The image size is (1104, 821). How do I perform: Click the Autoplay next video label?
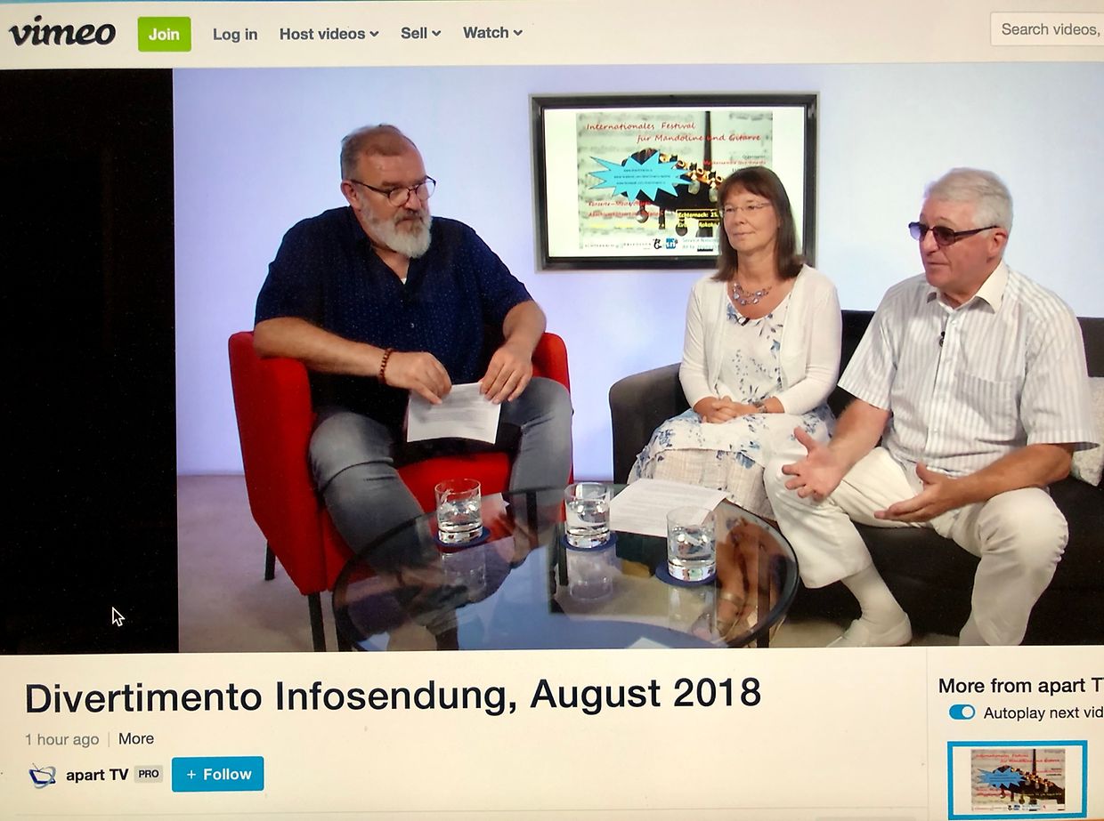coord(1042,712)
